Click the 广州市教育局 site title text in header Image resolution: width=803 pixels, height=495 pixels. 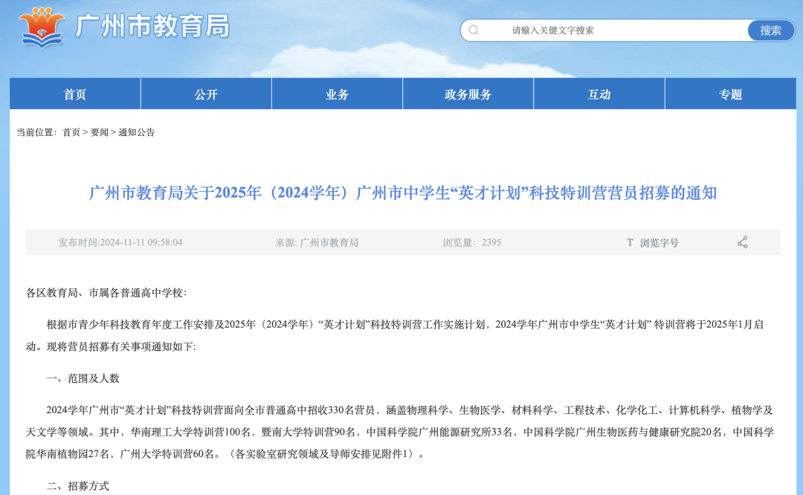tap(152, 27)
